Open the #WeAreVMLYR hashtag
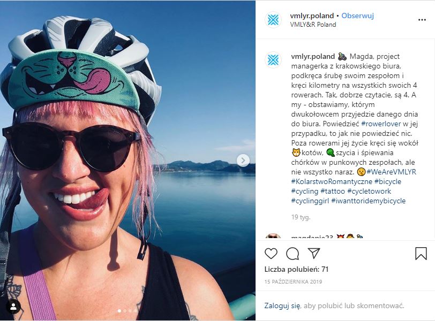 pos(392,172)
